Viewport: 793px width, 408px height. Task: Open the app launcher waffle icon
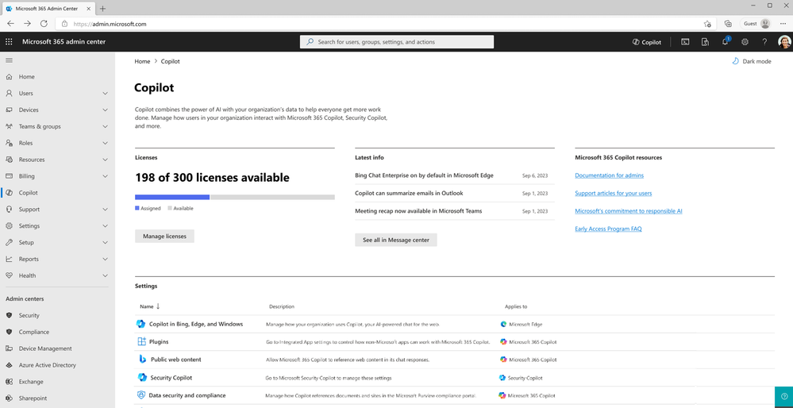[9, 42]
